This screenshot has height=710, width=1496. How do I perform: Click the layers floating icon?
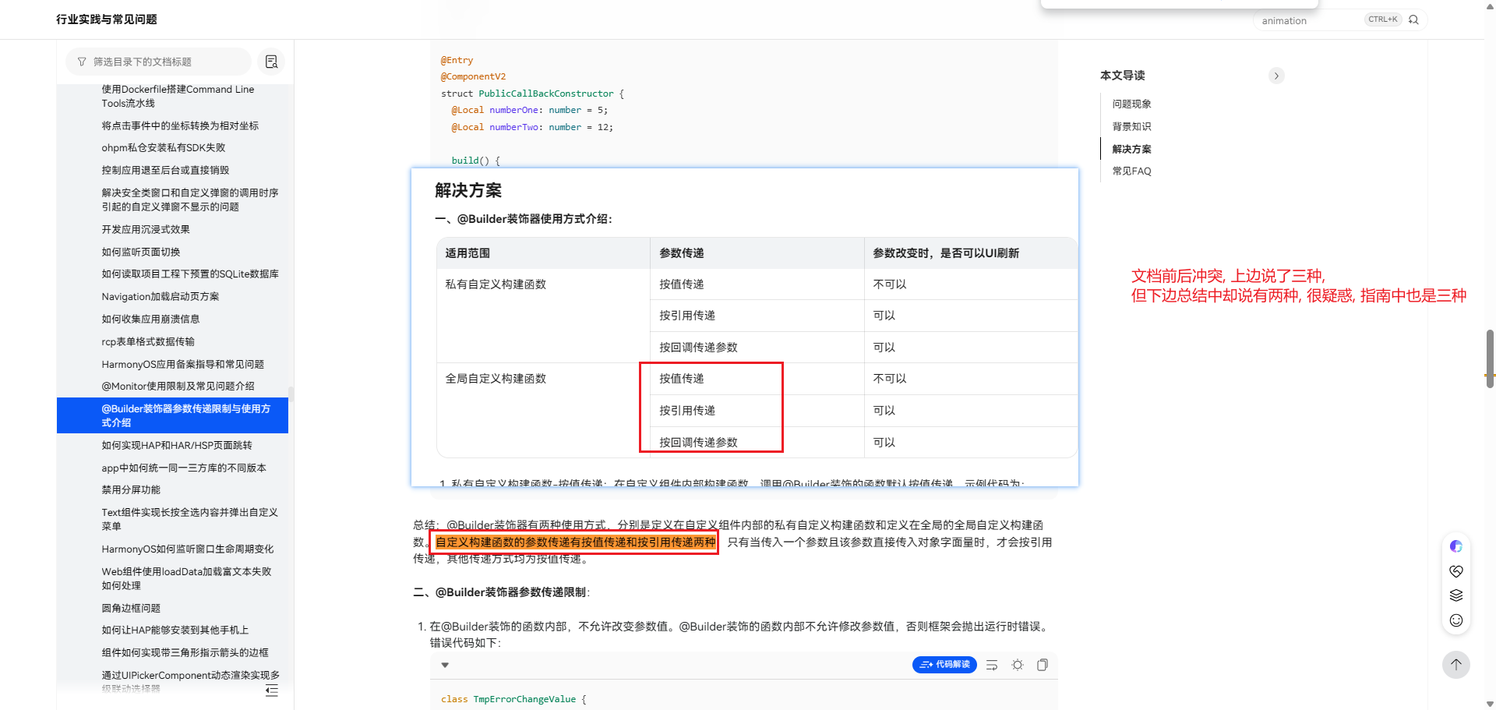click(1455, 595)
